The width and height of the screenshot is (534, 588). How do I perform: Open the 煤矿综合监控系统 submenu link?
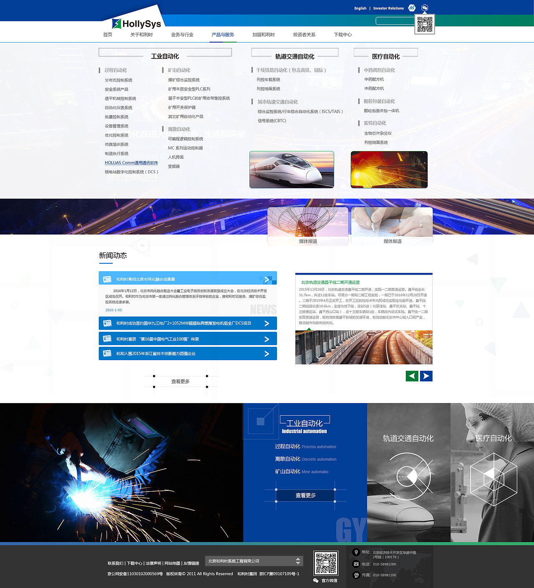[x=184, y=80]
